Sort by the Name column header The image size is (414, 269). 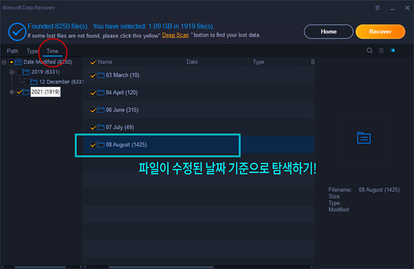point(105,62)
